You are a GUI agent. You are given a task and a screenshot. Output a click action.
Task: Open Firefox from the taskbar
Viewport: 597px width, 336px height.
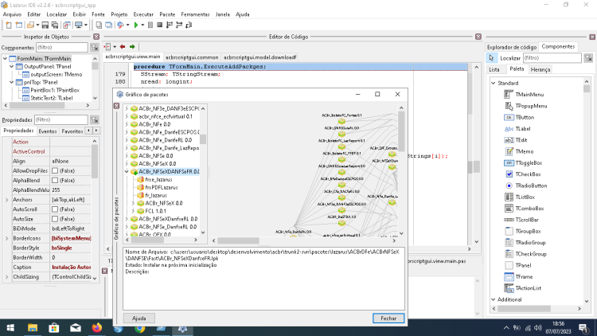click(96, 327)
